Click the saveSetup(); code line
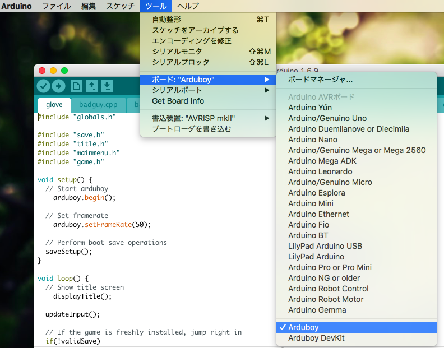Screen dimensions: 444x348 69,252
